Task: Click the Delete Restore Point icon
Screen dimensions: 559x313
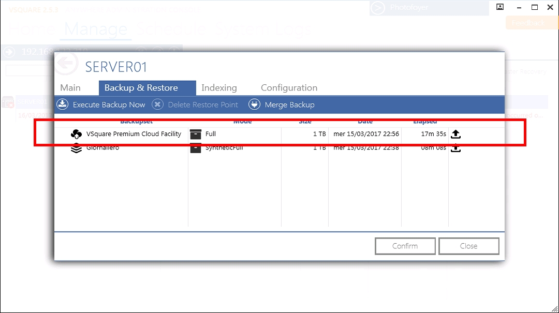Action: coord(157,105)
